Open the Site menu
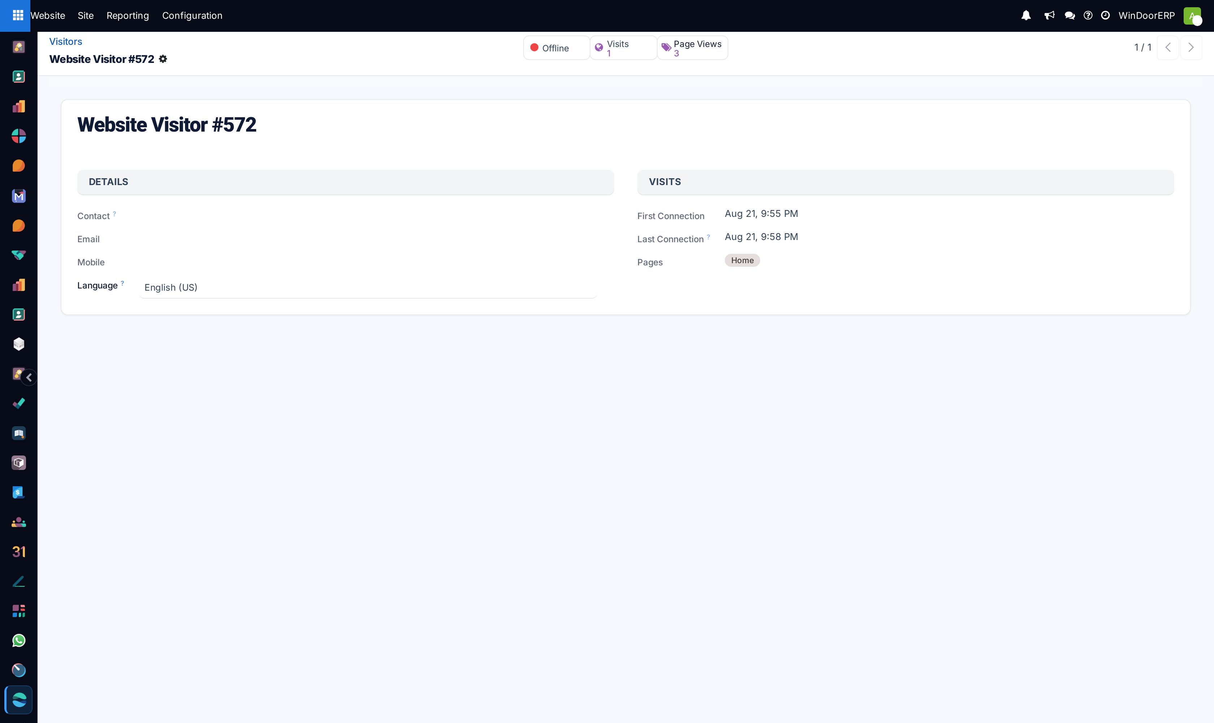The height and width of the screenshot is (723, 1214). pos(86,16)
